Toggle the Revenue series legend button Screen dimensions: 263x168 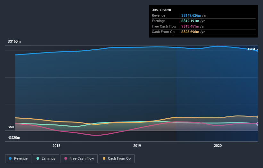18,159
